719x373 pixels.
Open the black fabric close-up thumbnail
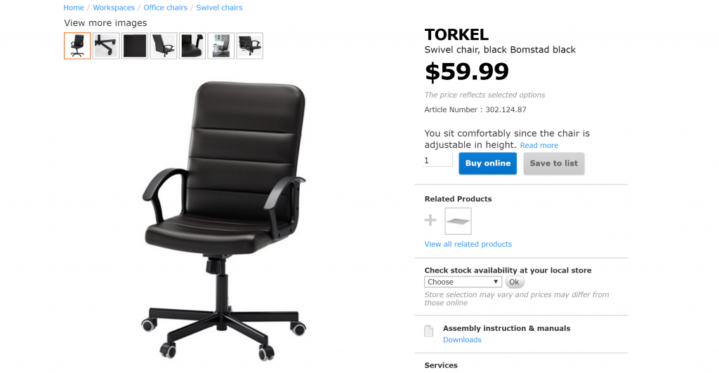click(135, 46)
